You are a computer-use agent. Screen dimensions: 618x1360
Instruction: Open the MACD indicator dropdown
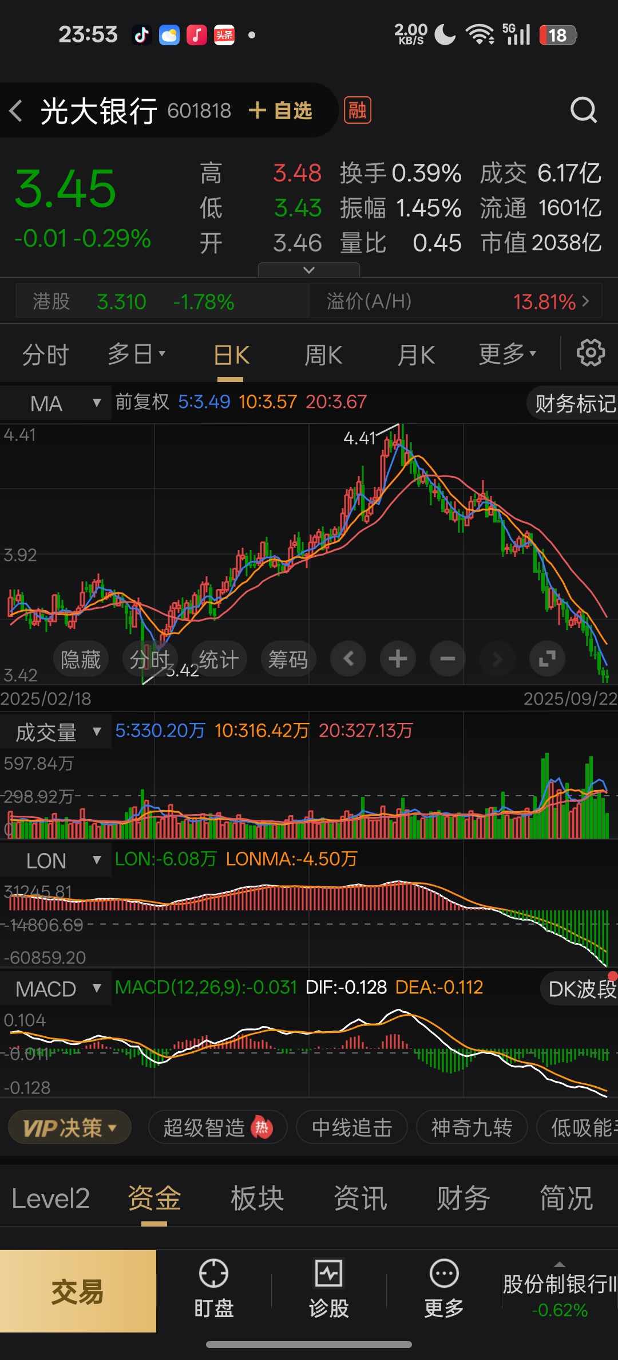(x=56, y=989)
